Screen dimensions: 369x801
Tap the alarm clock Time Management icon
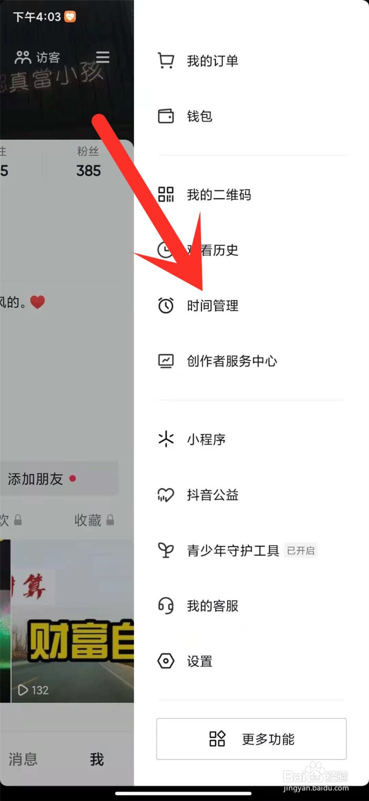click(x=165, y=305)
